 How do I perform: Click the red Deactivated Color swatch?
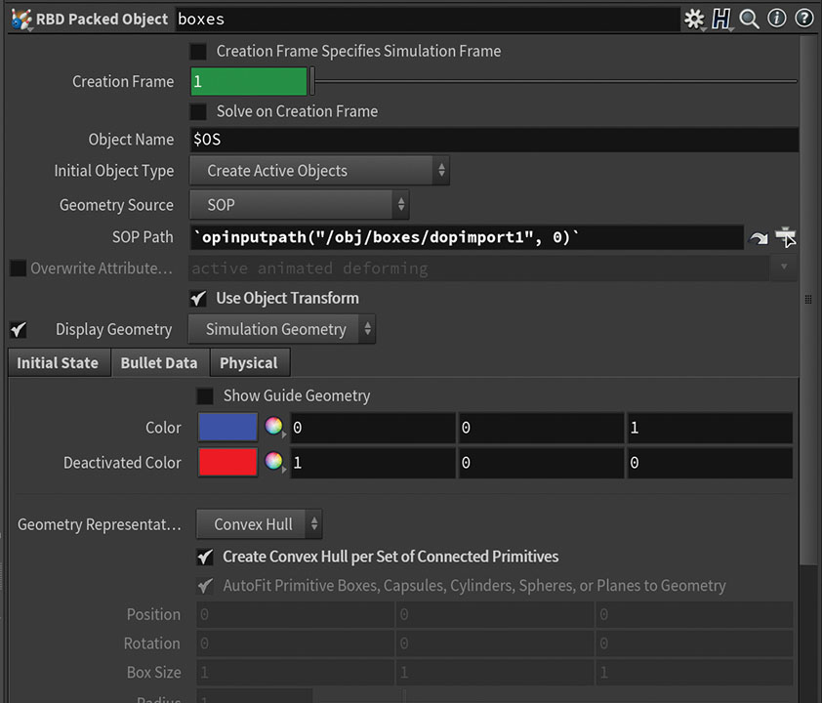click(227, 463)
